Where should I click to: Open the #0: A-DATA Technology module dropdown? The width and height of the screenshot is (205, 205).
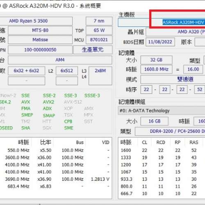pos(162,111)
